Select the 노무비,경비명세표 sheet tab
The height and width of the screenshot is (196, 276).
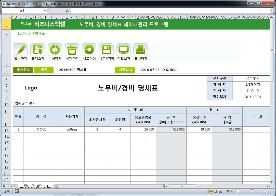35,186
